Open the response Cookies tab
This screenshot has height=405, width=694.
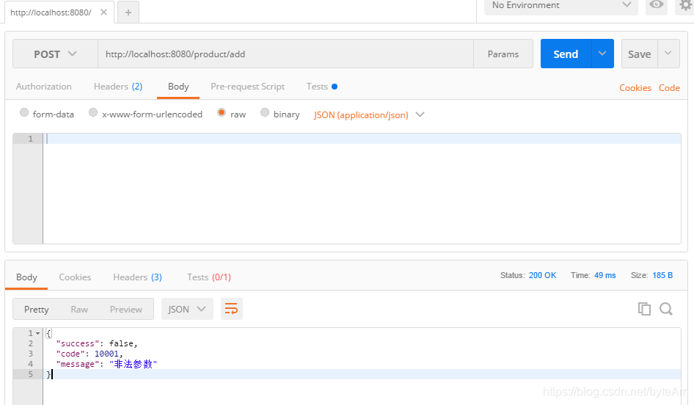pyautogui.click(x=75, y=277)
